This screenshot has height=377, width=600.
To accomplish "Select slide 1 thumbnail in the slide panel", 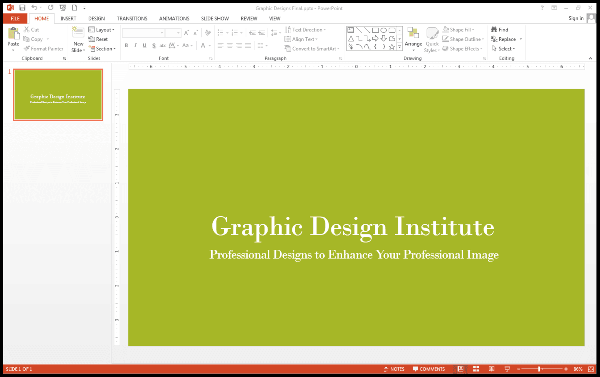I will coord(58,95).
